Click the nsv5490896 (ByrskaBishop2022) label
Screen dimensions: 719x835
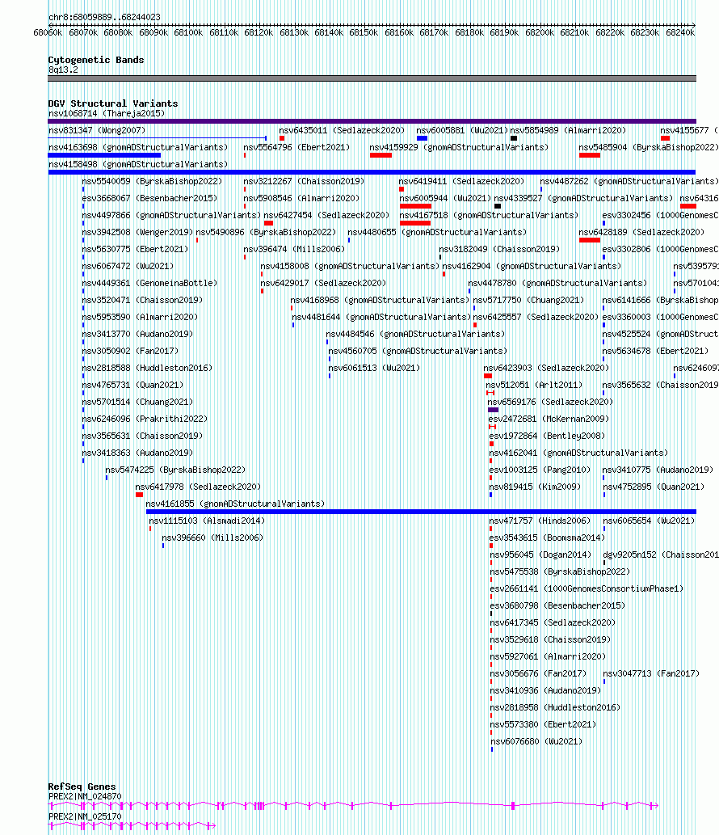pos(266,233)
